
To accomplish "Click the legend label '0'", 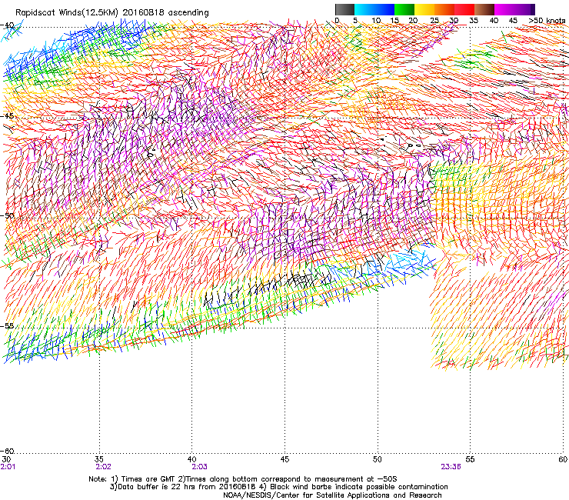I will [337, 21].
